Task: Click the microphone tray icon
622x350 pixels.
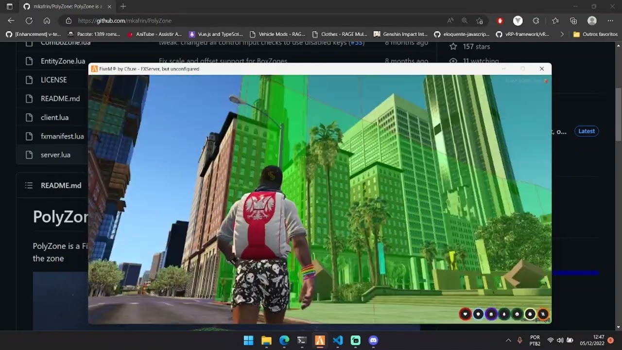Action: (x=520, y=340)
